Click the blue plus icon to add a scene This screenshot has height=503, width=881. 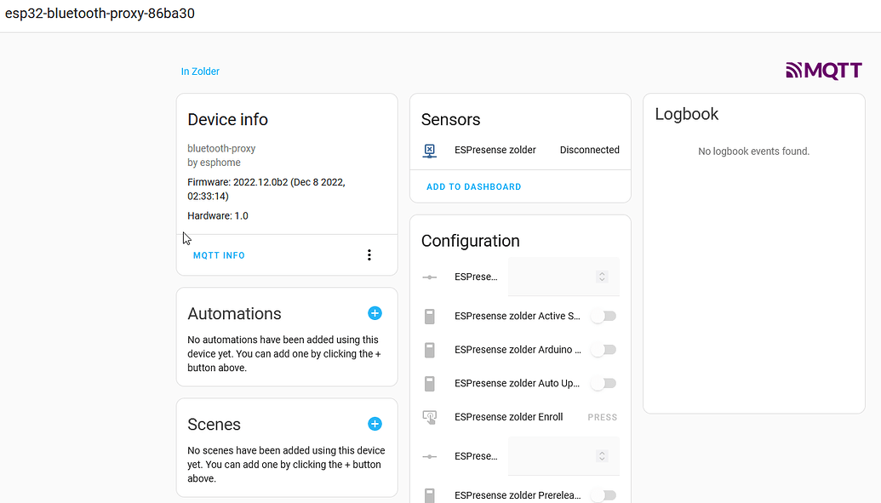click(x=375, y=424)
